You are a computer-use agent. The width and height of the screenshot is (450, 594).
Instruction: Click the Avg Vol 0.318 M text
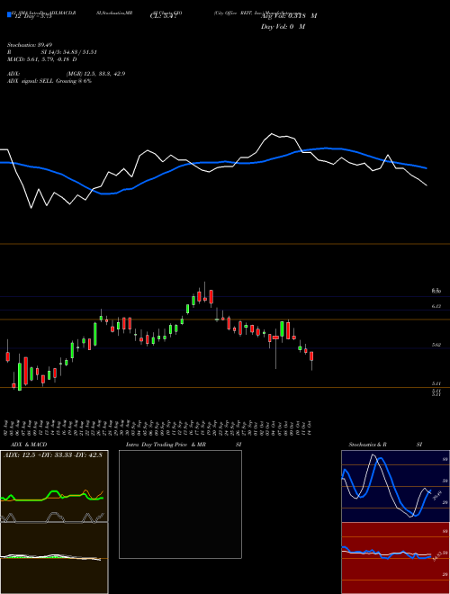click(x=289, y=16)
